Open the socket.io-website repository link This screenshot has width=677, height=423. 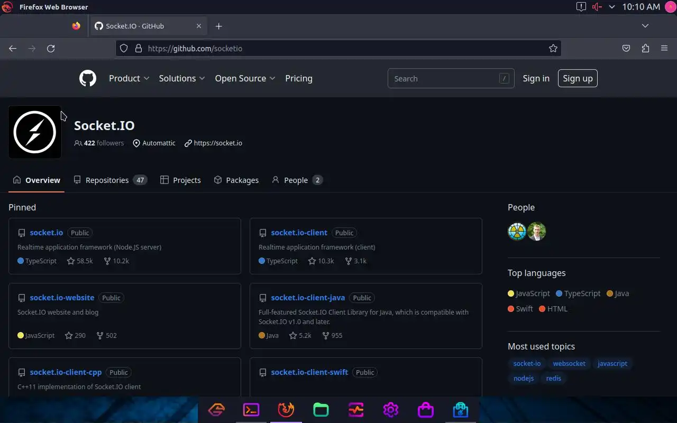pos(62,297)
